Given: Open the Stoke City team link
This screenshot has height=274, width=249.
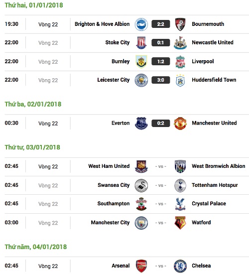Looking at the screenshot, I should tap(118, 42).
